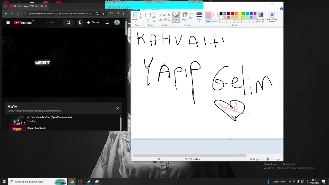This screenshot has height=185, width=329.
Task: Go back in Chrome browser
Action: point(6,13)
